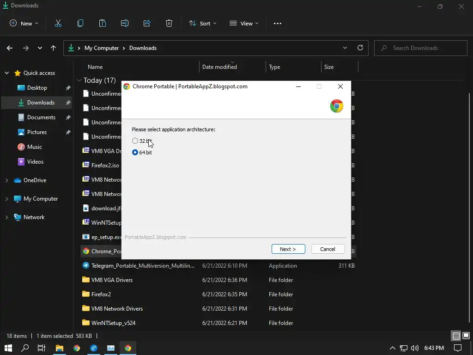
Task: Click the Share icon in toolbar
Action: [x=147, y=23]
